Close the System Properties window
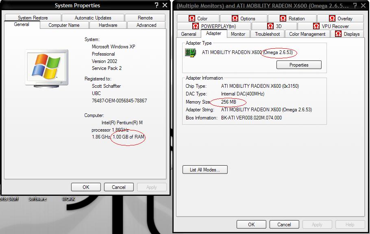The image size is (370, 234). point(165,5)
